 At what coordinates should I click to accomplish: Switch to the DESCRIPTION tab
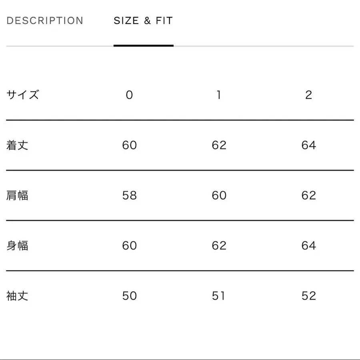point(45,21)
